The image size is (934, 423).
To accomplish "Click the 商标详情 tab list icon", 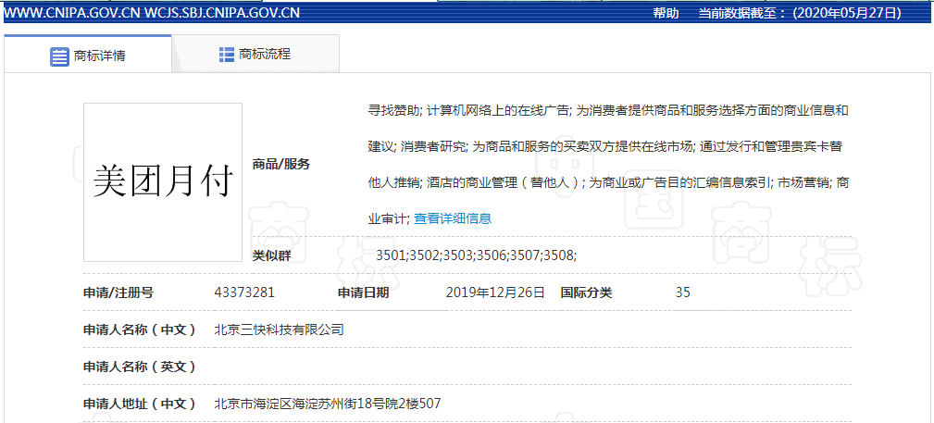I will pos(59,56).
